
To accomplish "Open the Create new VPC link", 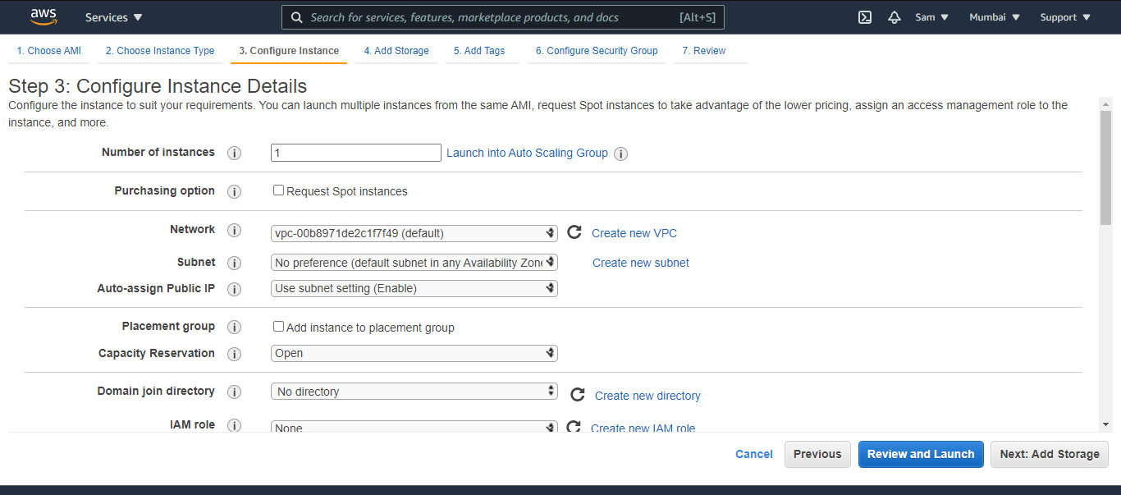I will (x=634, y=233).
